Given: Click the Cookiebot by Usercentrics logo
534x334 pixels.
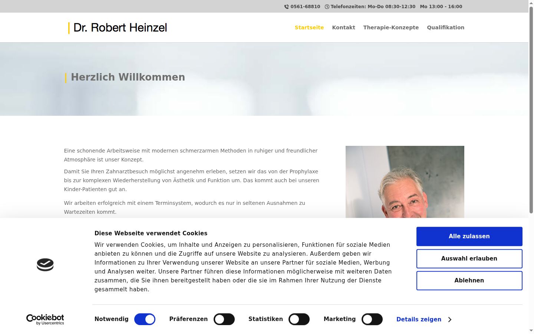Looking at the screenshot, I should tap(45, 320).
